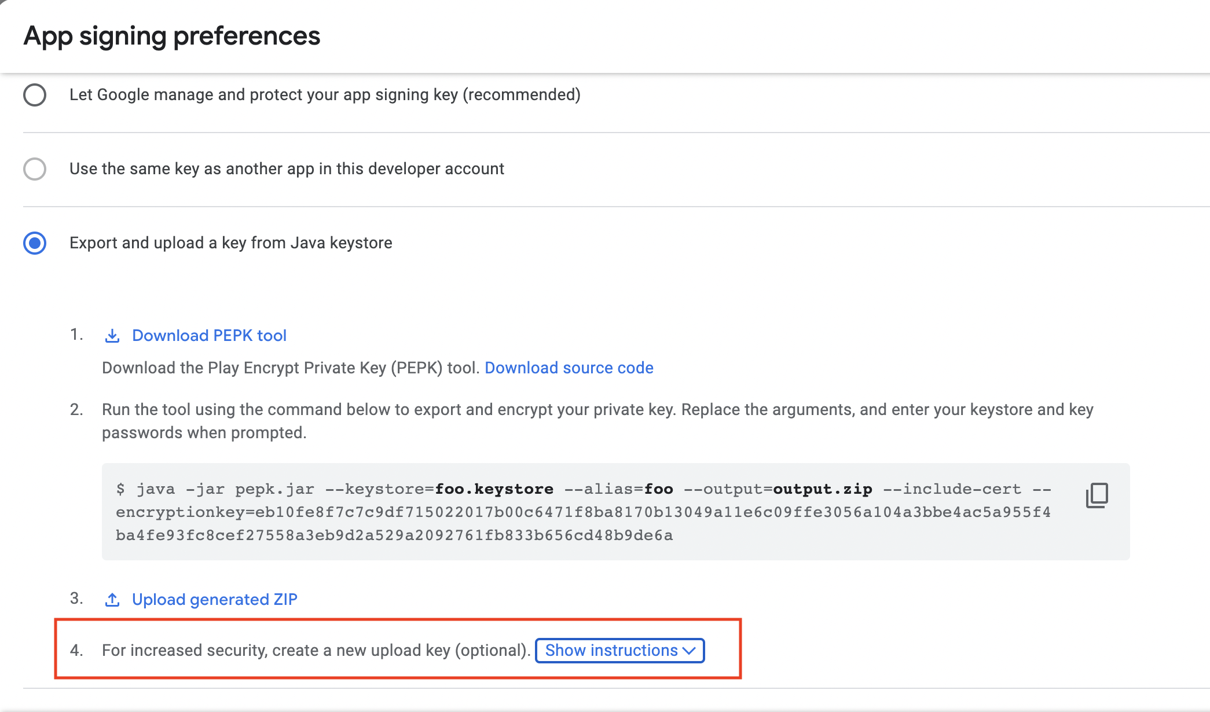The image size is (1210, 712).
Task: Select Let Google manage signing key option
Action: (35, 95)
